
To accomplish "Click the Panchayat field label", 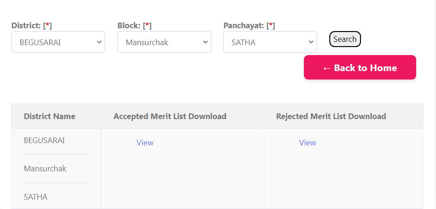I will (243, 25).
